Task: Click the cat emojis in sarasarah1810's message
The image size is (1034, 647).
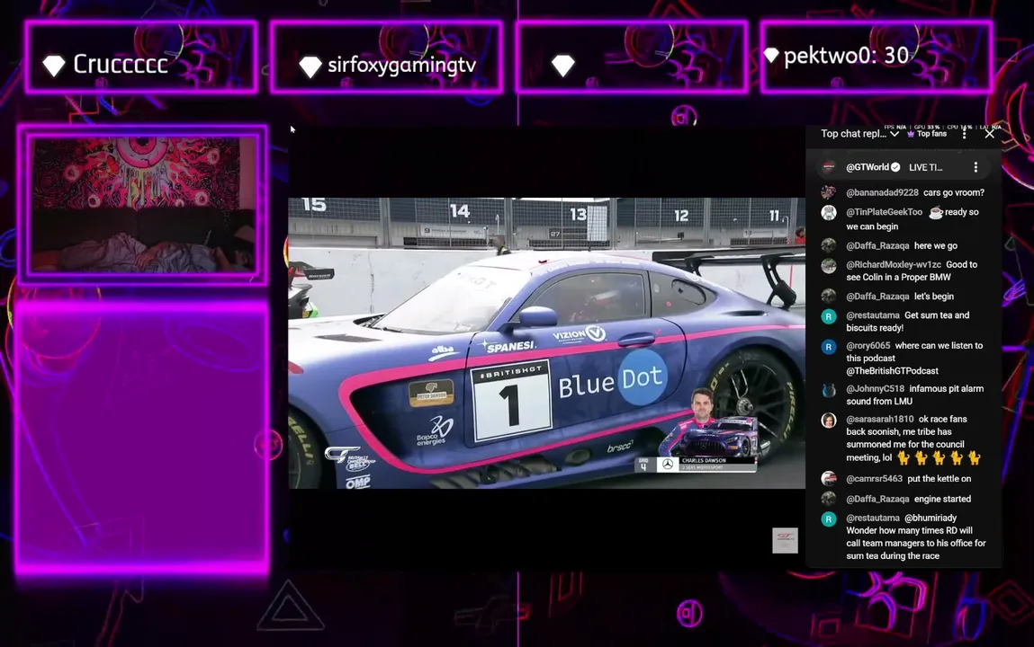Action: click(x=939, y=457)
